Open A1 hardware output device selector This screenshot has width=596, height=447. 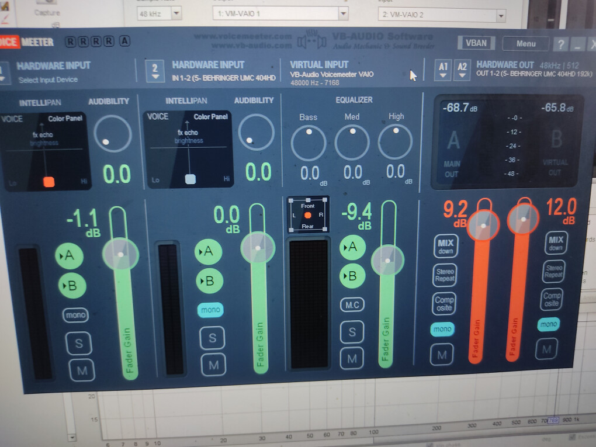tap(443, 70)
